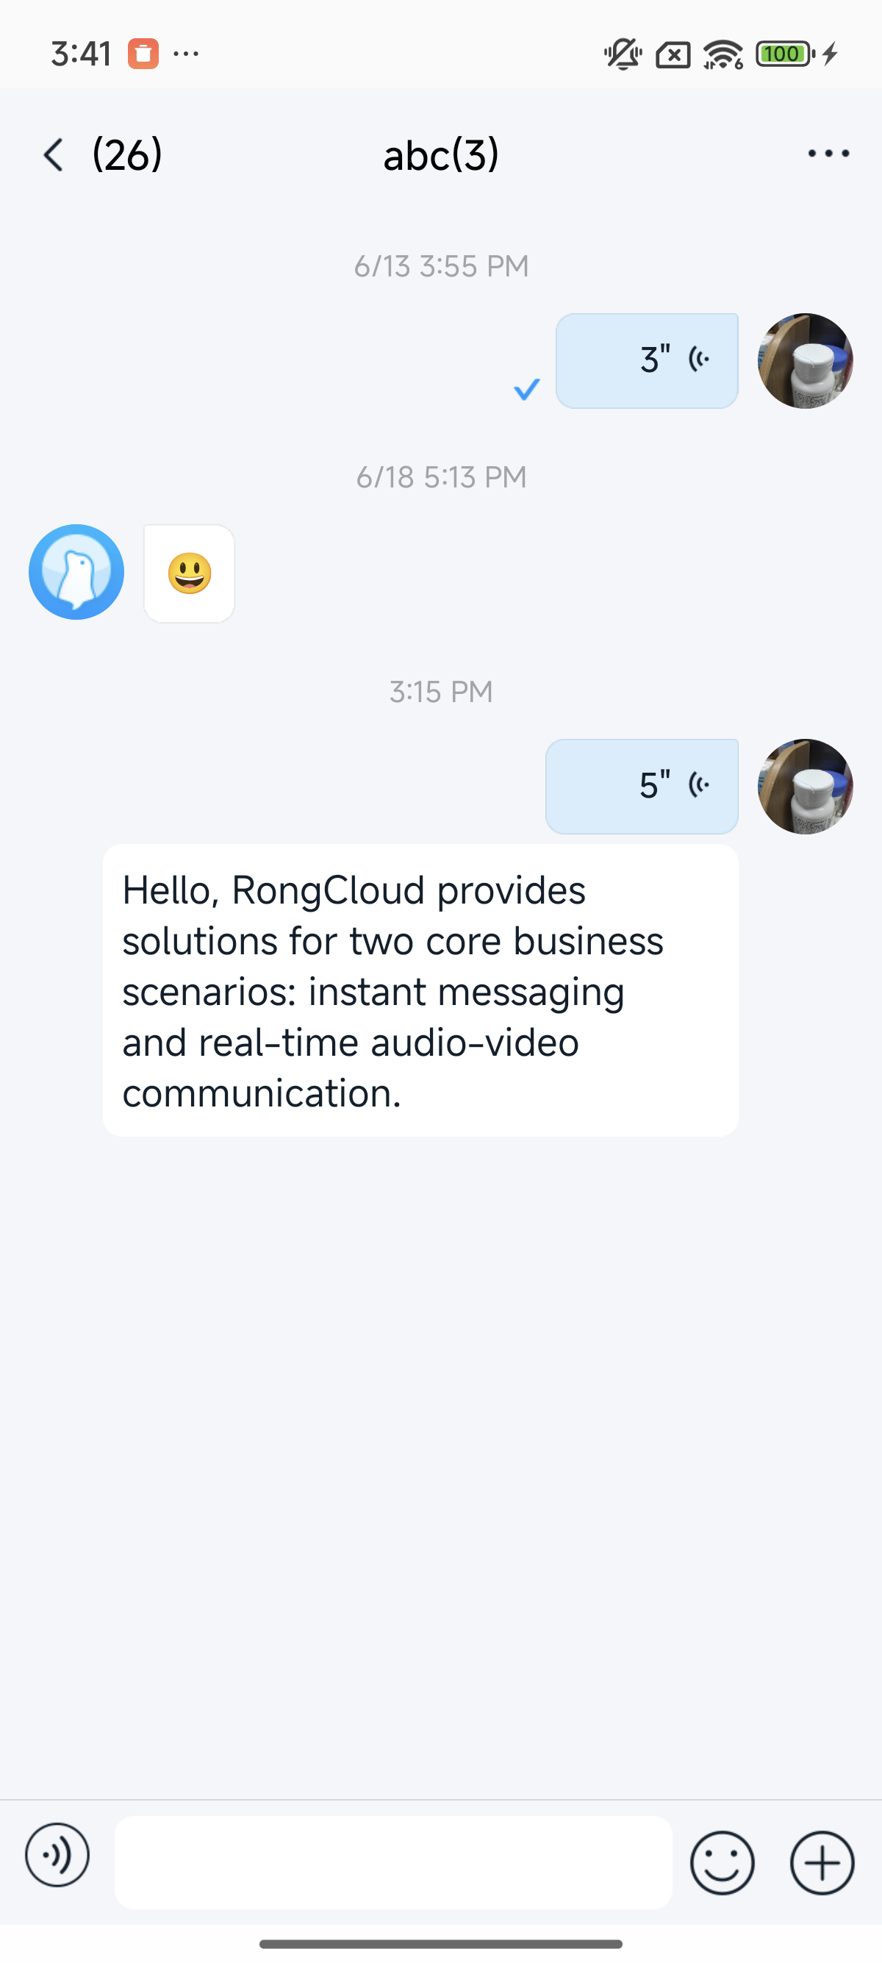
Task: Tap the message text input field
Action: pyautogui.click(x=393, y=1862)
